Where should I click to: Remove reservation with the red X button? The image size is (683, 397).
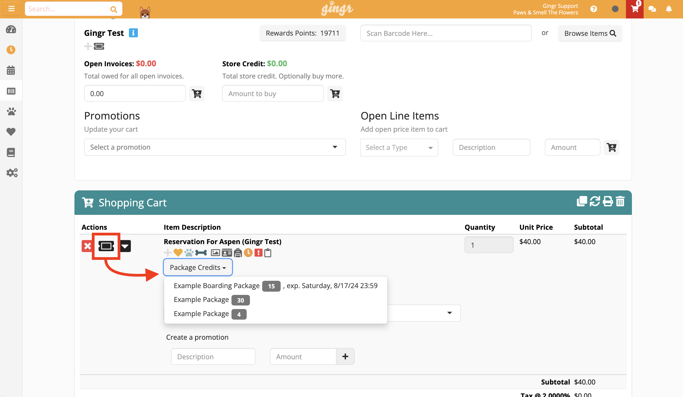[x=87, y=246]
